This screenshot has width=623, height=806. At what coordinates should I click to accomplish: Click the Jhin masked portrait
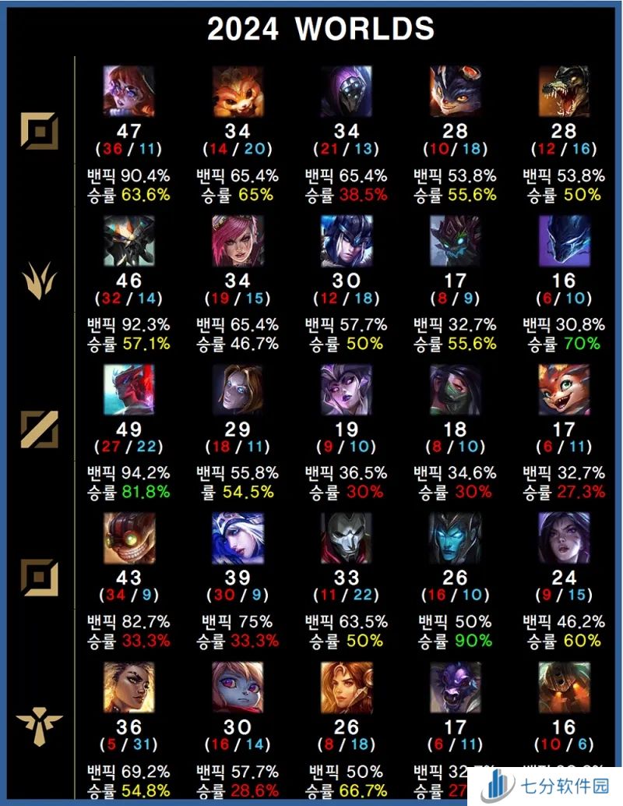[x=347, y=538]
